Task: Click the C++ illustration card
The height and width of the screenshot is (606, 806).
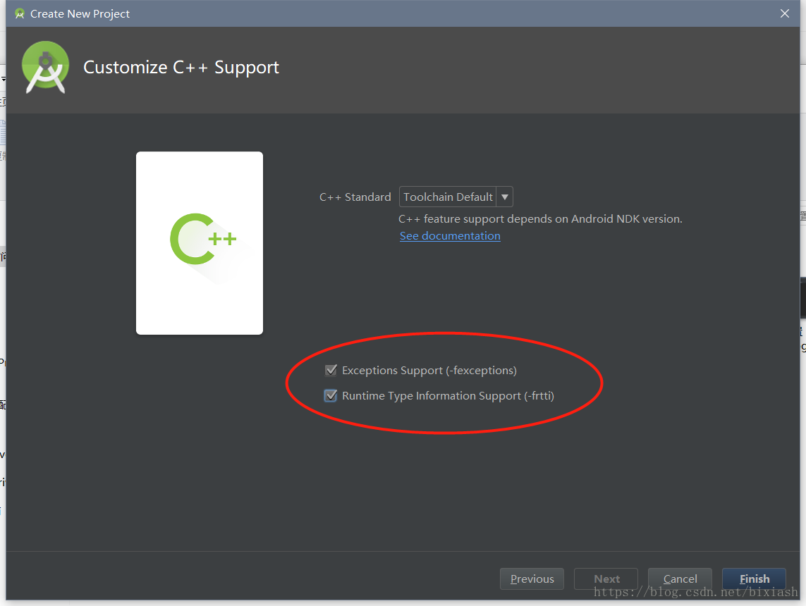Action: [200, 243]
